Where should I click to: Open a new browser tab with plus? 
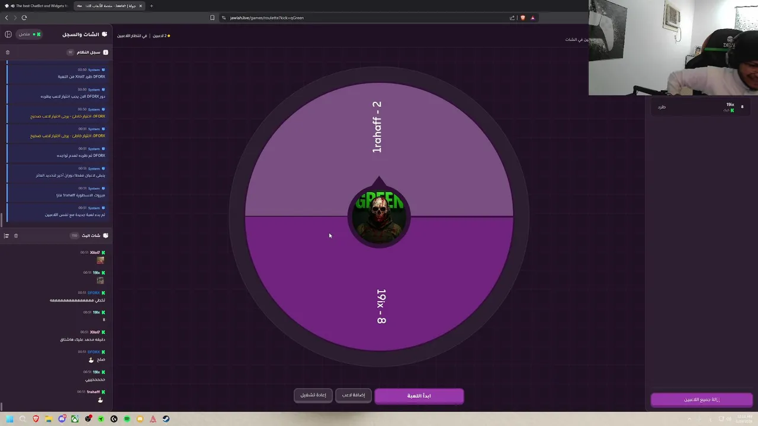(152, 6)
